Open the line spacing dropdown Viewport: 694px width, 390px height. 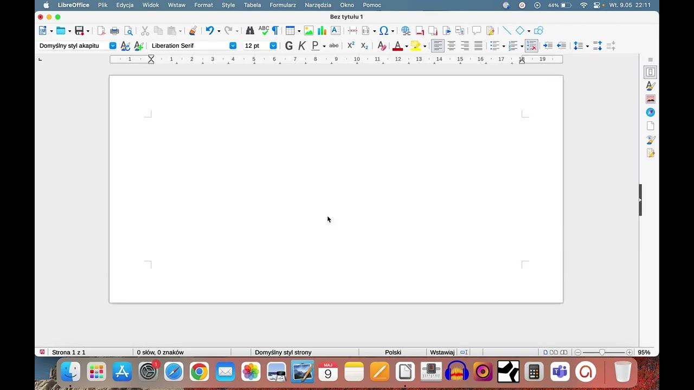(x=587, y=46)
